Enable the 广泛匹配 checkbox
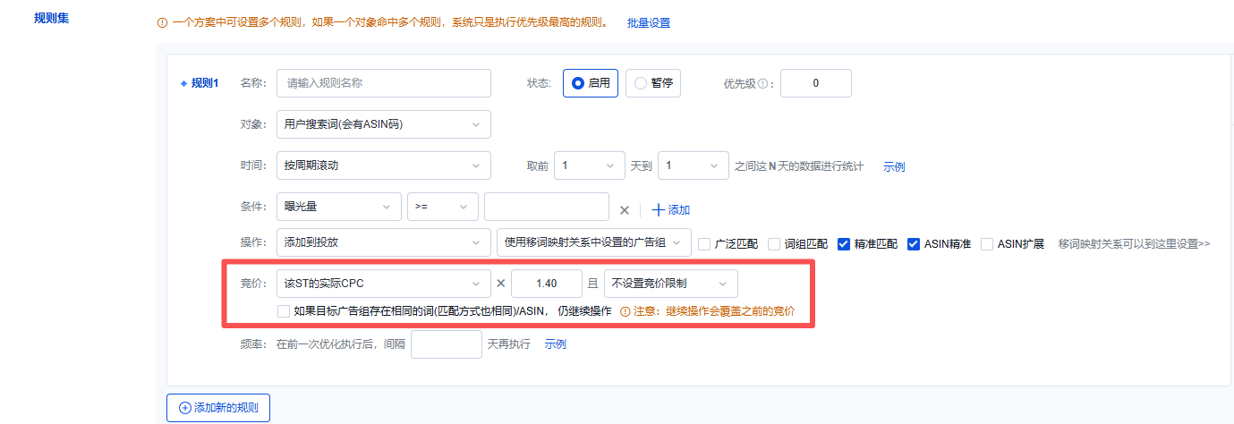Screen dimensions: 1234x424 pyautogui.click(x=704, y=243)
